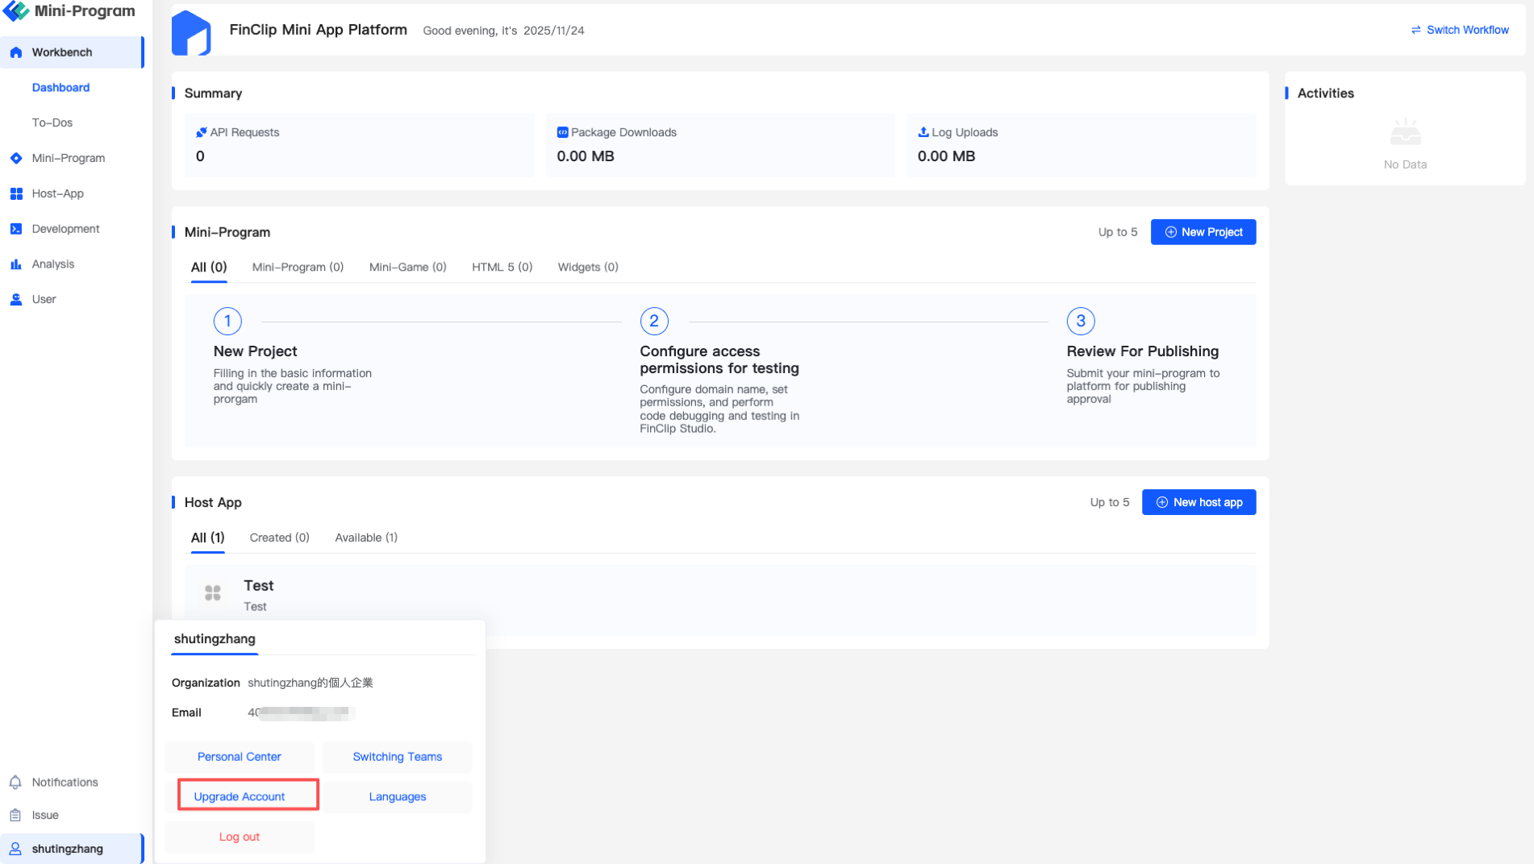Click the New Project button
This screenshot has width=1534, height=864.
(1203, 232)
